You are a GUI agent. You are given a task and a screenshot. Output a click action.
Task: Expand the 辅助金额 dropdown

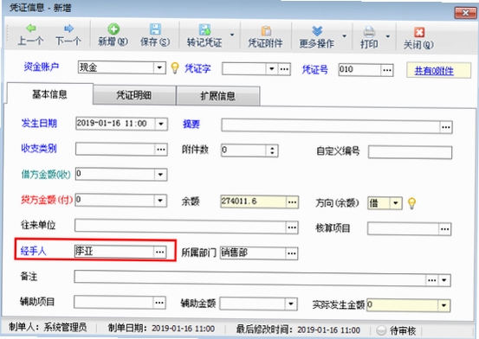(x=291, y=304)
